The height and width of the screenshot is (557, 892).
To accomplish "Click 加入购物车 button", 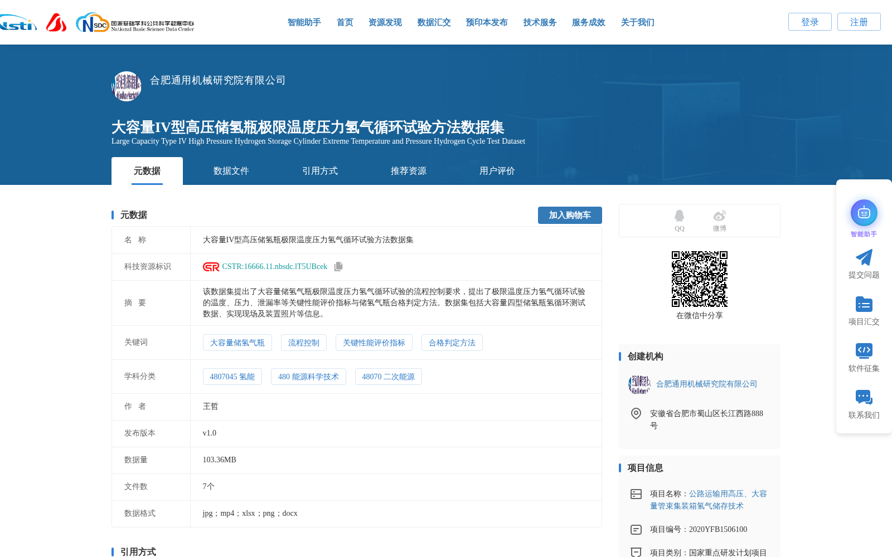I will point(570,215).
